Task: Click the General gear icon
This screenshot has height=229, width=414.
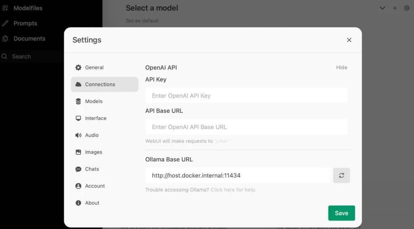Action: coord(78,68)
